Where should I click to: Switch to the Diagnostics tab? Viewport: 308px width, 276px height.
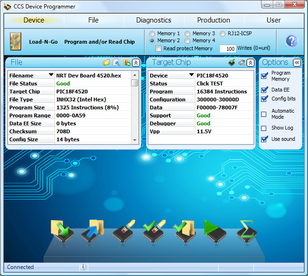(154, 20)
